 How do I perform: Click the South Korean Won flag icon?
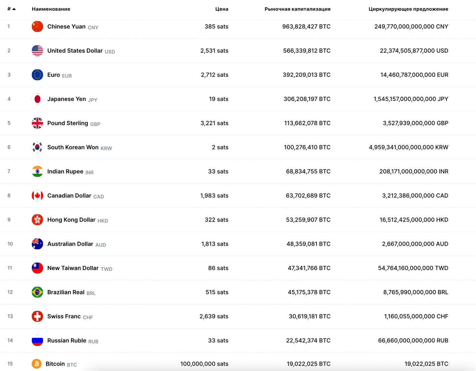point(37,147)
